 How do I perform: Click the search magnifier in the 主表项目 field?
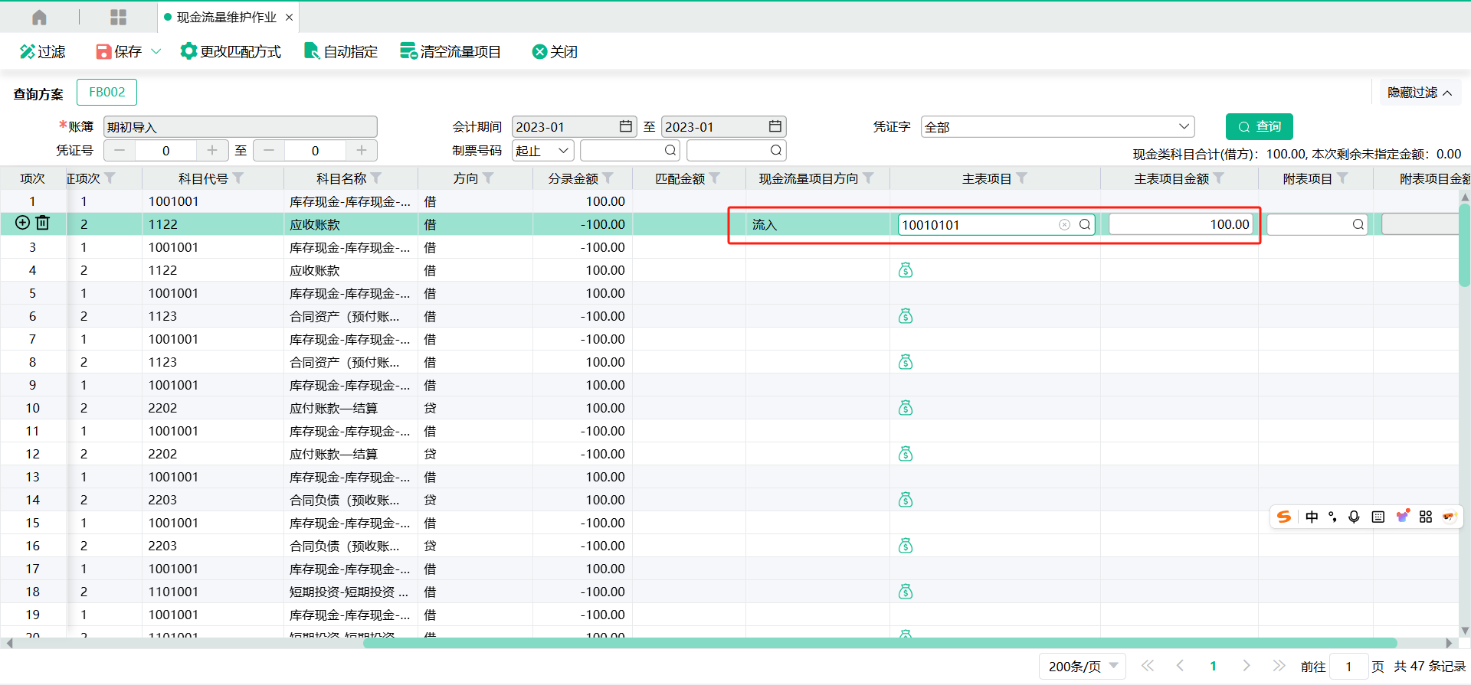pyautogui.click(x=1085, y=224)
